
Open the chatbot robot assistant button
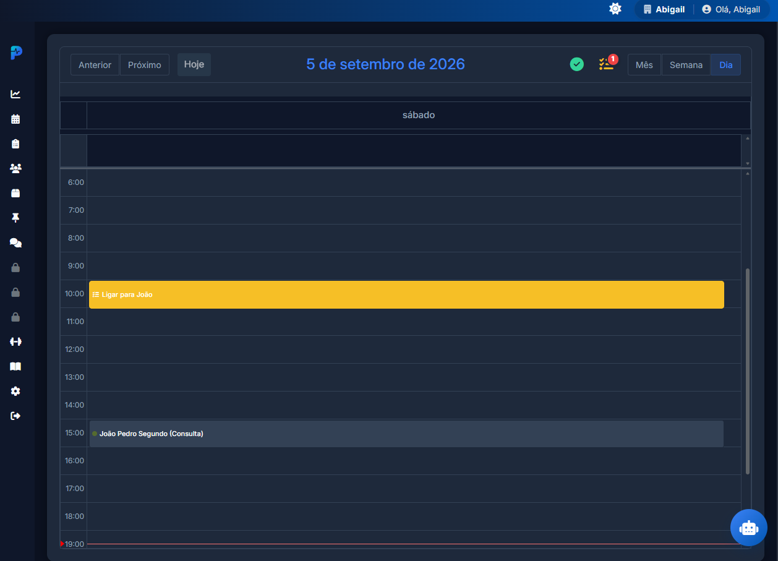click(x=749, y=528)
